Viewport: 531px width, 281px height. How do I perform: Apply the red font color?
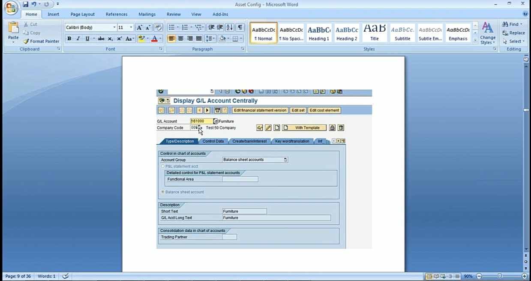(154, 39)
